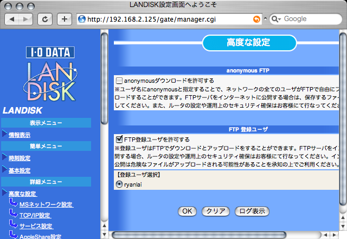
Task: Open the TCP/IP設定 link
Action: 35,215
